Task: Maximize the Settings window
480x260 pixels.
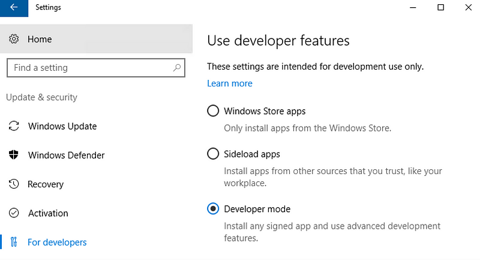Action: click(440, 7)
